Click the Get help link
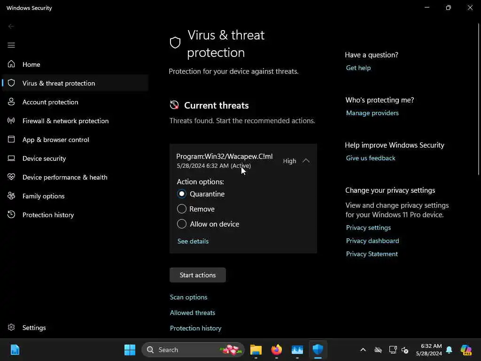Image resolution: width=481 pixels, height=361 pixels. 358,68
